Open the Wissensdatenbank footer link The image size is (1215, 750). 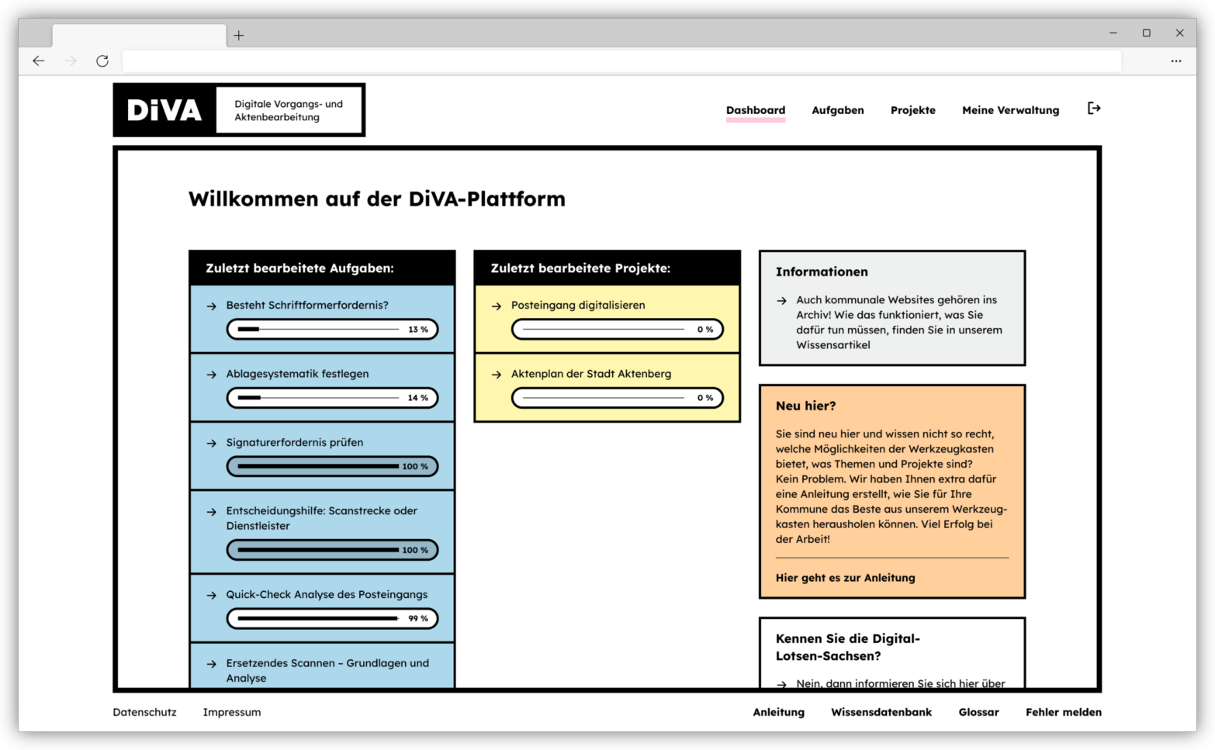click(x=881, y=712)
